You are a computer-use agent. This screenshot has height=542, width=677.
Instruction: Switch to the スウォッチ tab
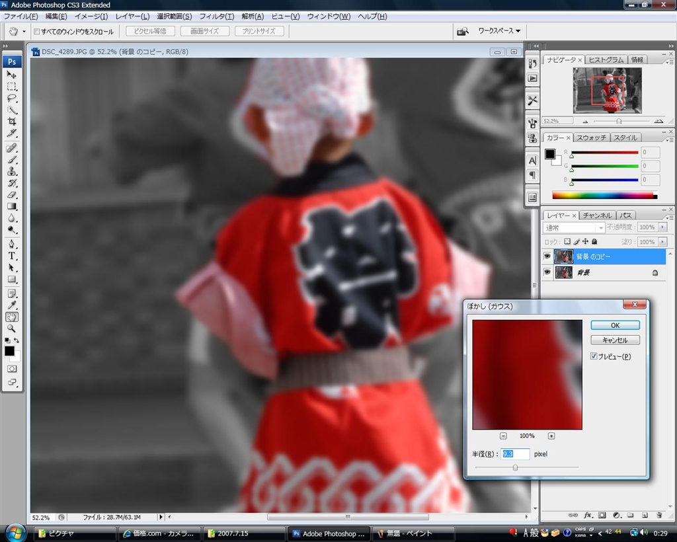(592, 137)
